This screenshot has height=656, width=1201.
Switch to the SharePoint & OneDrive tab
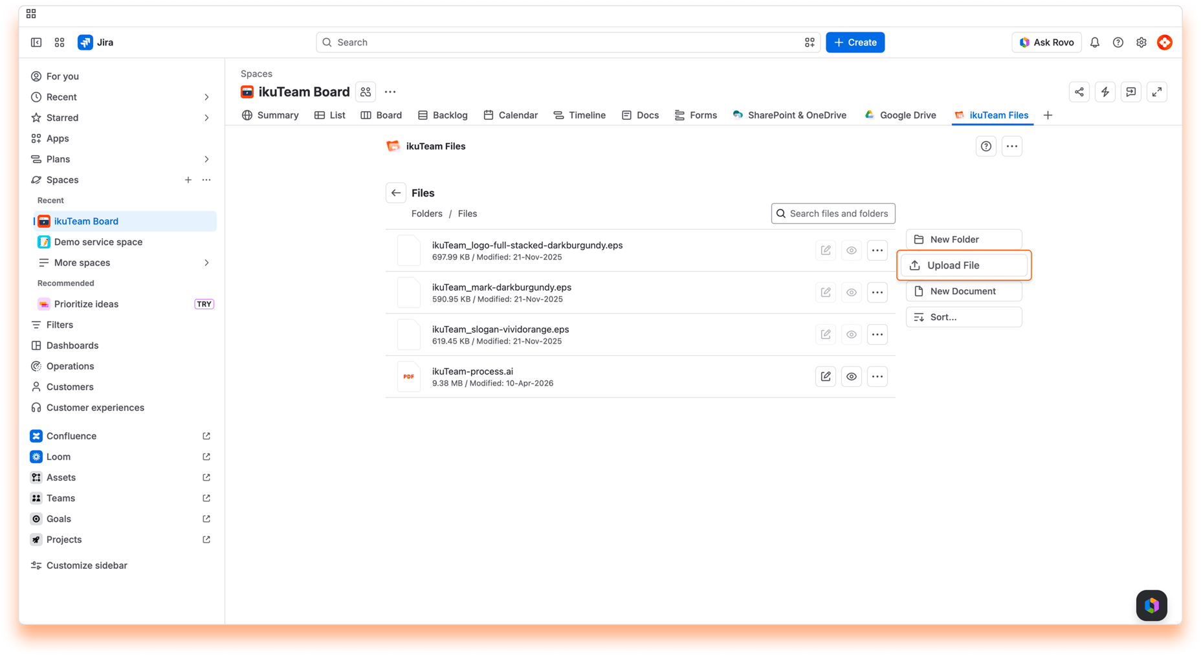789,115
